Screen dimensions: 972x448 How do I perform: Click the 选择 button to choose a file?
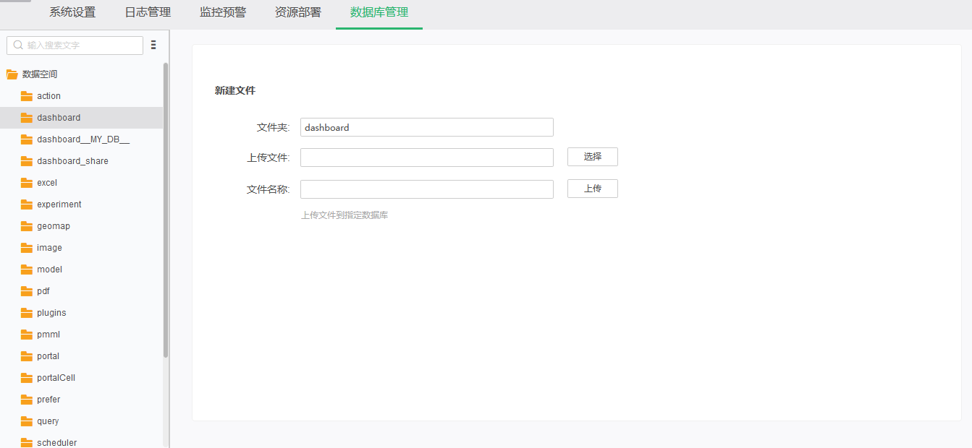click(x=592, y=157)
